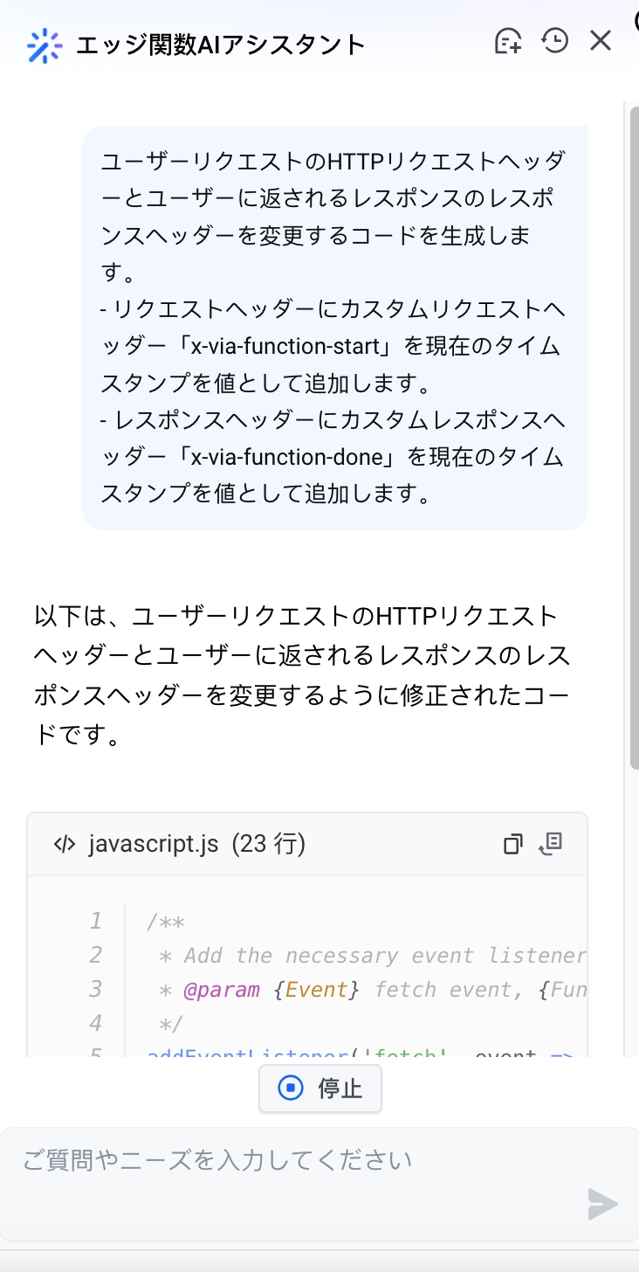639x1272 pixels.
Task: Click the AI assistant sparkle logo
Action: coord(44,45)
